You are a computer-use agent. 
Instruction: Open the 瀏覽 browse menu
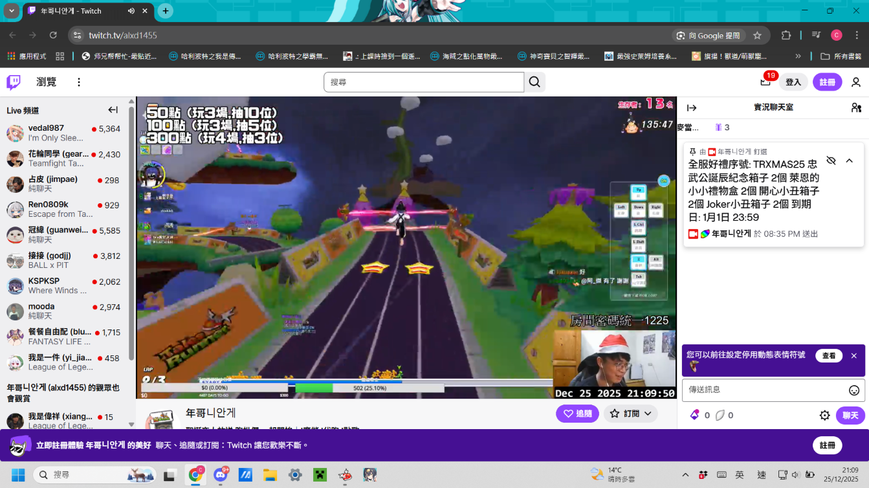tap(47, 82)
